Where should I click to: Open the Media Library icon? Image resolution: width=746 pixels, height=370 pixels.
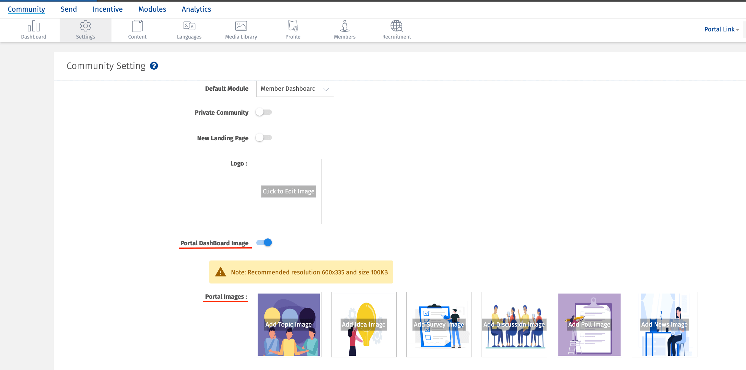tap(241, 26)
